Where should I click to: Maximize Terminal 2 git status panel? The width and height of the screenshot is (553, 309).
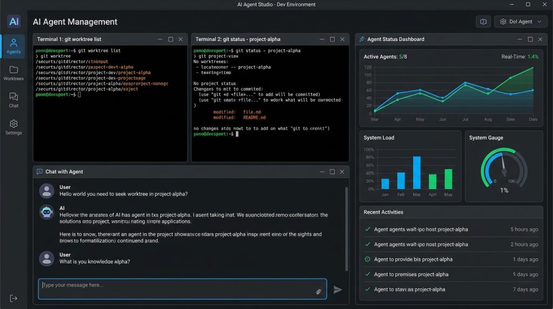(x=332, y=39)
